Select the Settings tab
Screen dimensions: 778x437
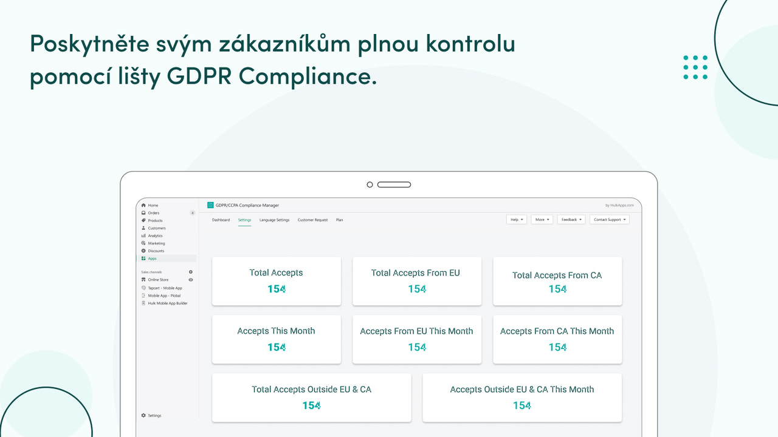tap(244, 220)
